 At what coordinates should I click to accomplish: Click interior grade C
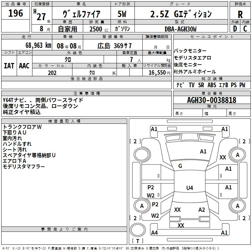[x=245, y=29]
